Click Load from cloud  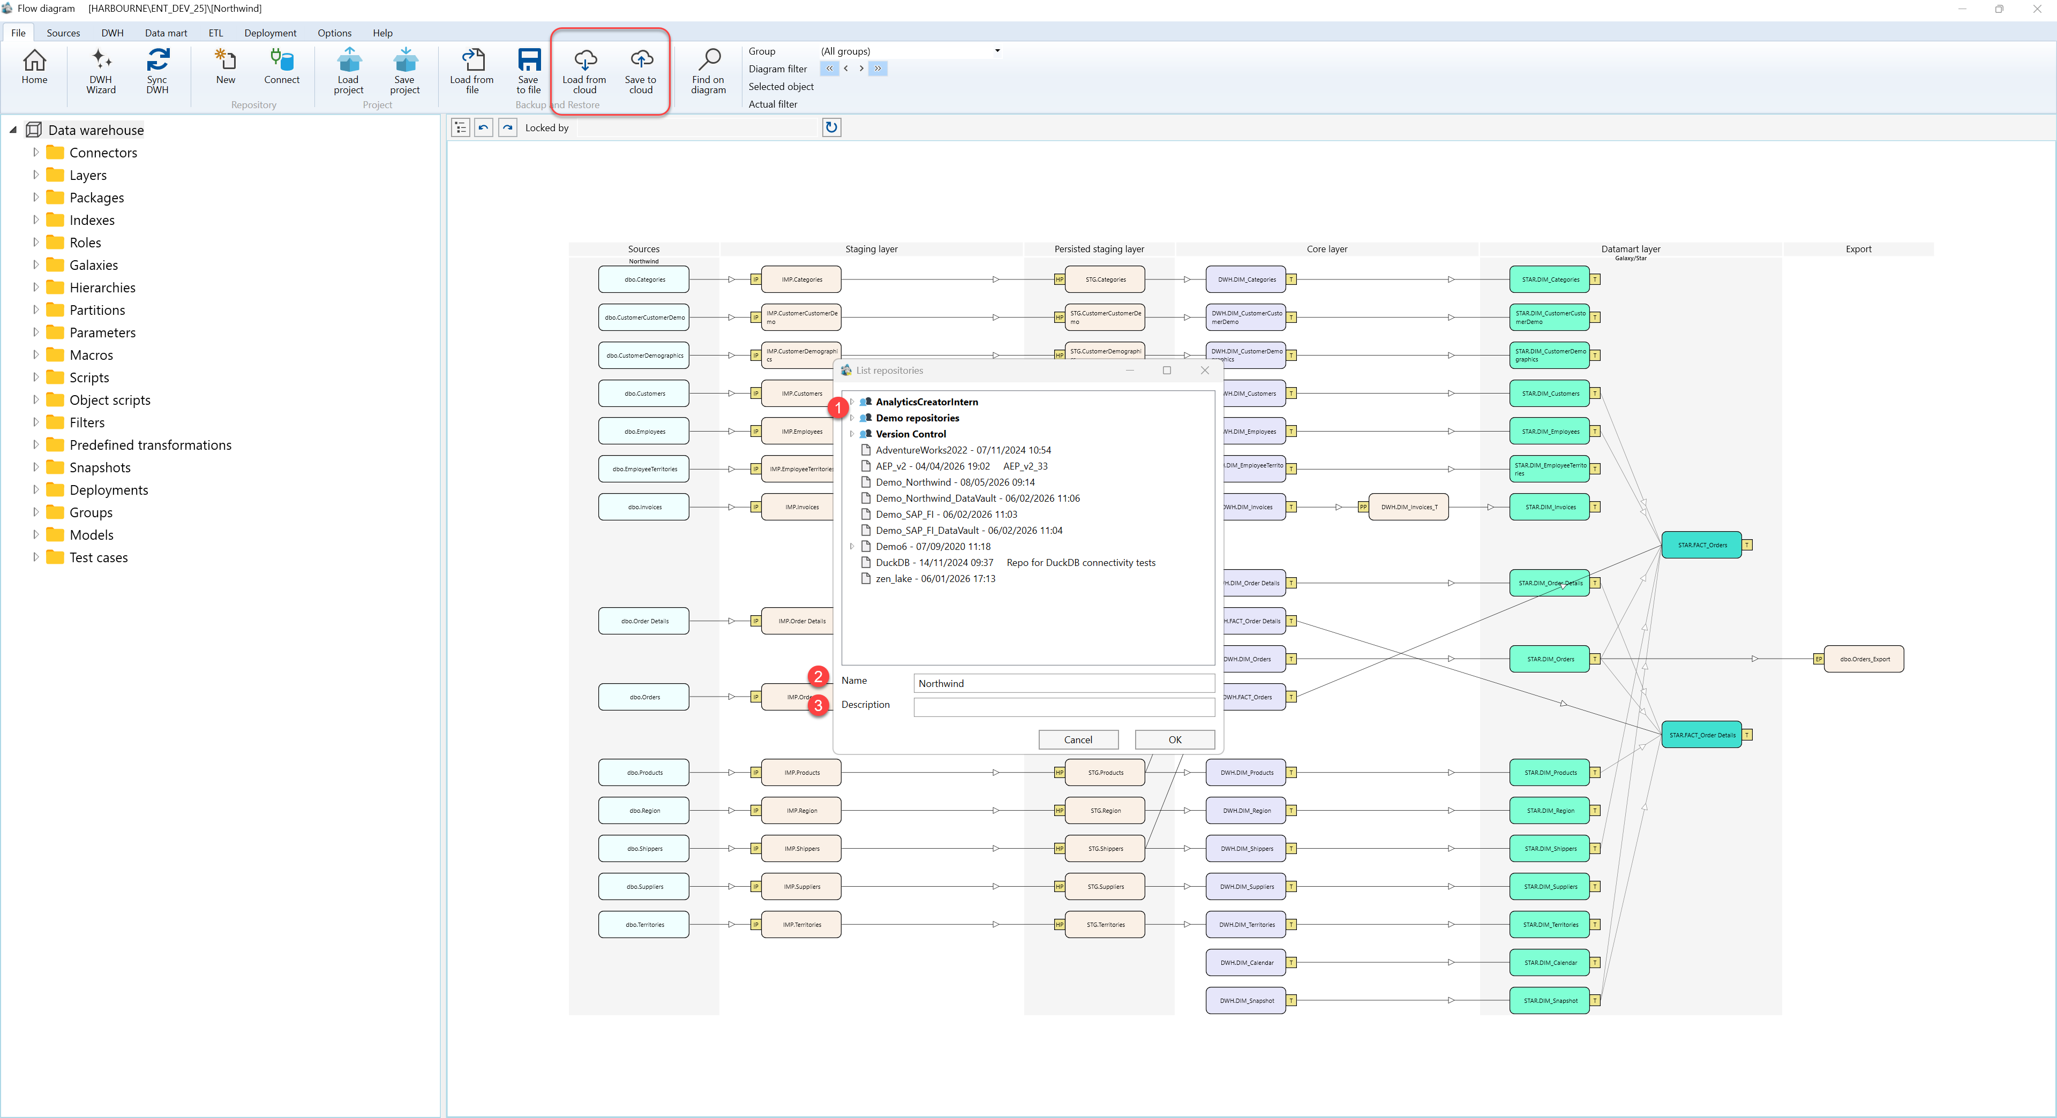pyautogui.click(x=584, y=71)
